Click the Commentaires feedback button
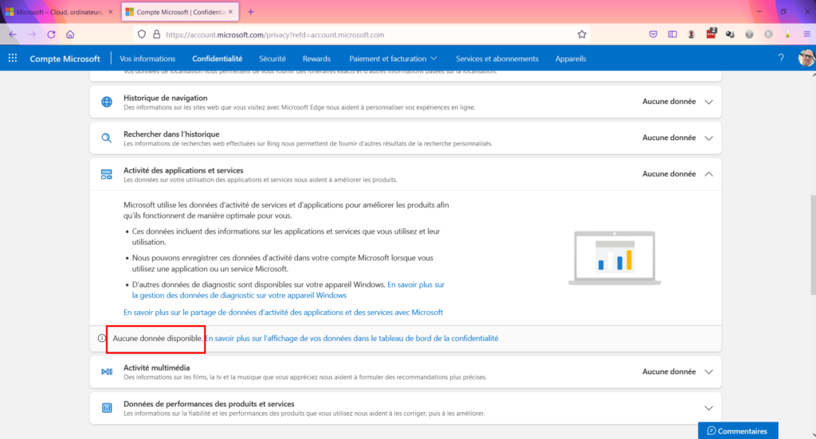This screenshot has width=816, height=439. [x=738, y=431]
